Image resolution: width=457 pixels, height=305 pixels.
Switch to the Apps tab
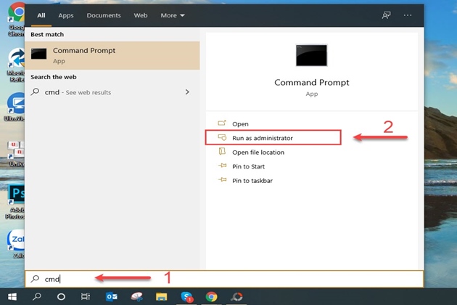click(x=66, y=15)
